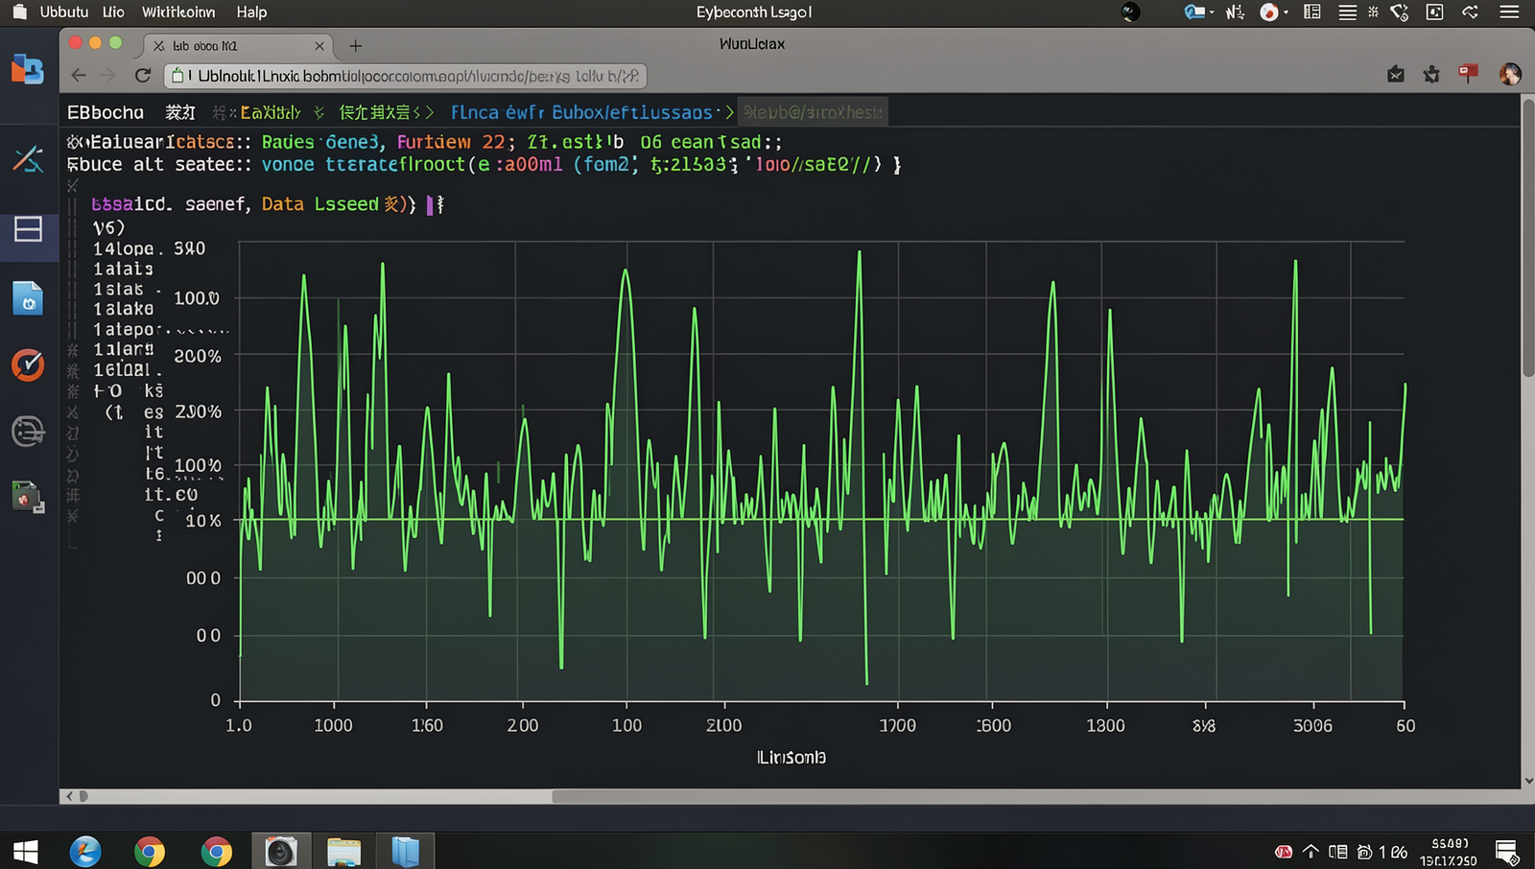Click the system tray clock
The width and height of the screenshot is (1535, 869).
pyautogui.click(x=1450, y=852)
